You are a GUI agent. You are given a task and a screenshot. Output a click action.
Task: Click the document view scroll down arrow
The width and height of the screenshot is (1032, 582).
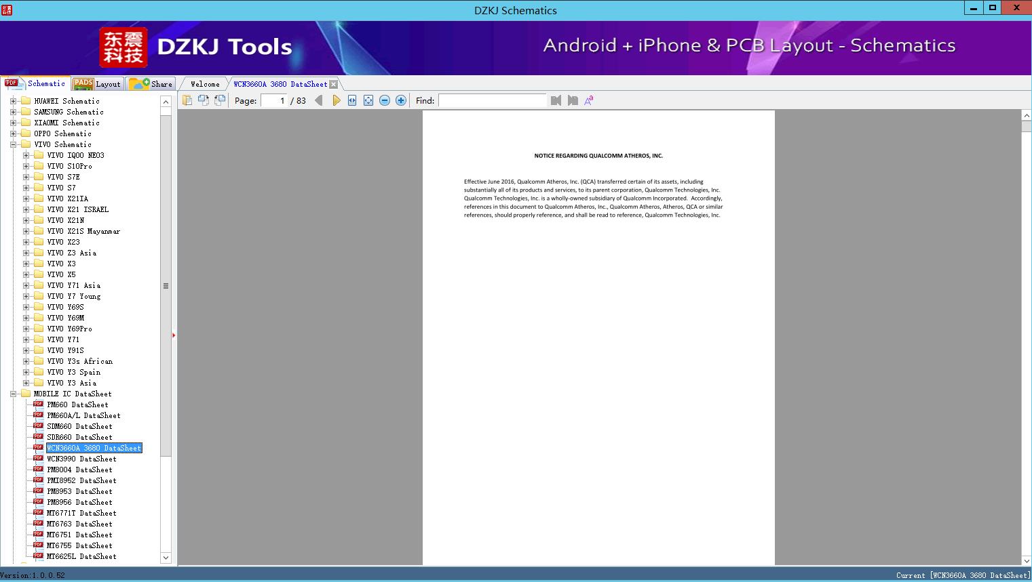click(x=1026, y=560)
